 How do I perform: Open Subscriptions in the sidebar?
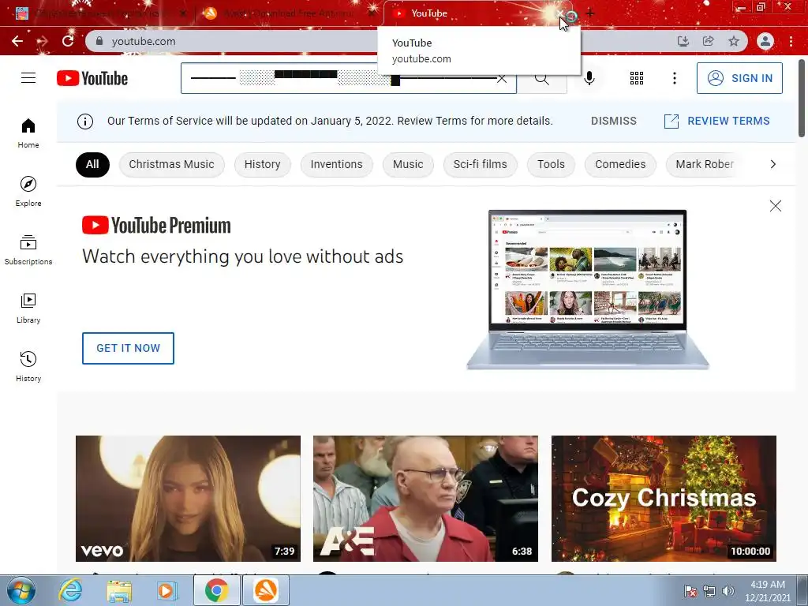coord(28,250)
